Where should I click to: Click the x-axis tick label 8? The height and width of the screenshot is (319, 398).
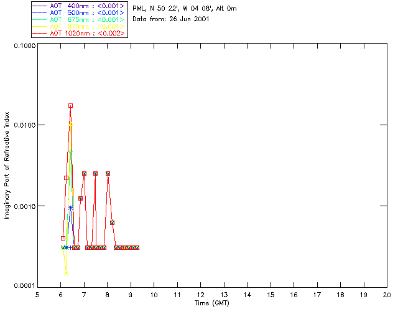[108, 295]
